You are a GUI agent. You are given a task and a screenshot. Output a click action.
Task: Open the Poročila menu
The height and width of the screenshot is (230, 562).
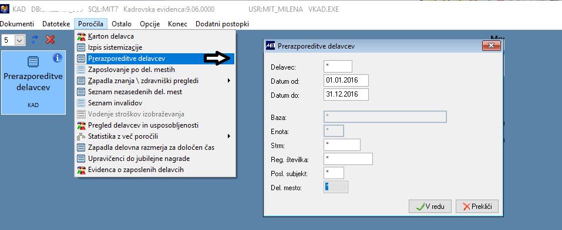[x=90, y=24]
